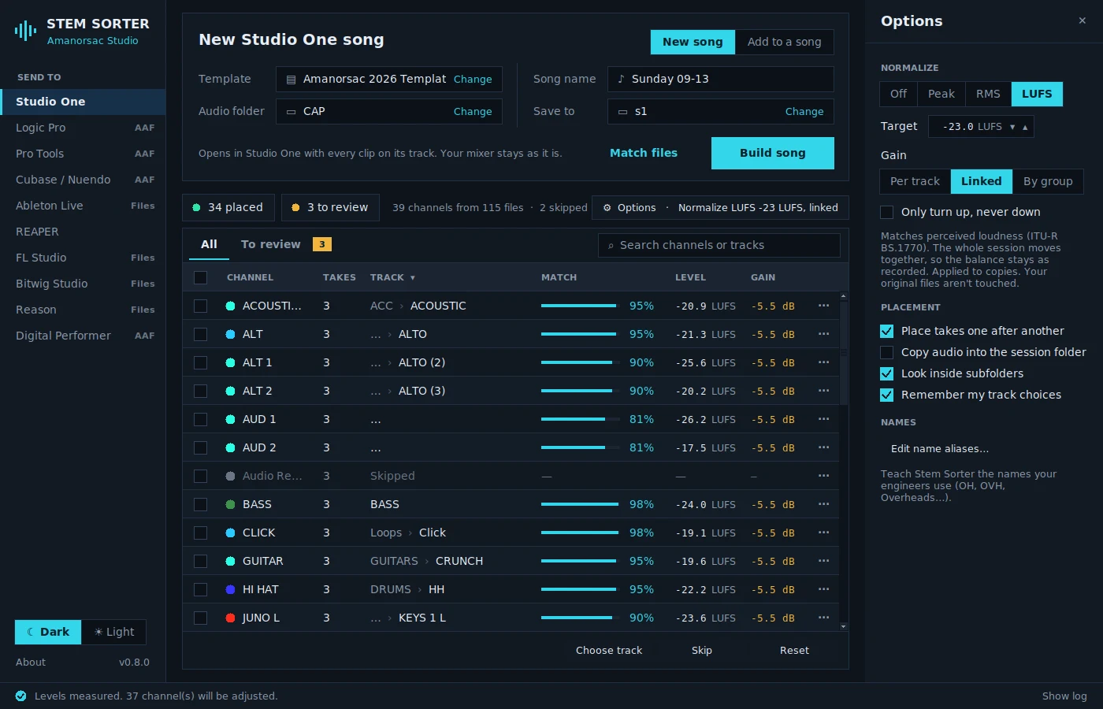This screenshot has height=709, width=1103.
Task: Click the folder icon beside s1
Action: 622,112
